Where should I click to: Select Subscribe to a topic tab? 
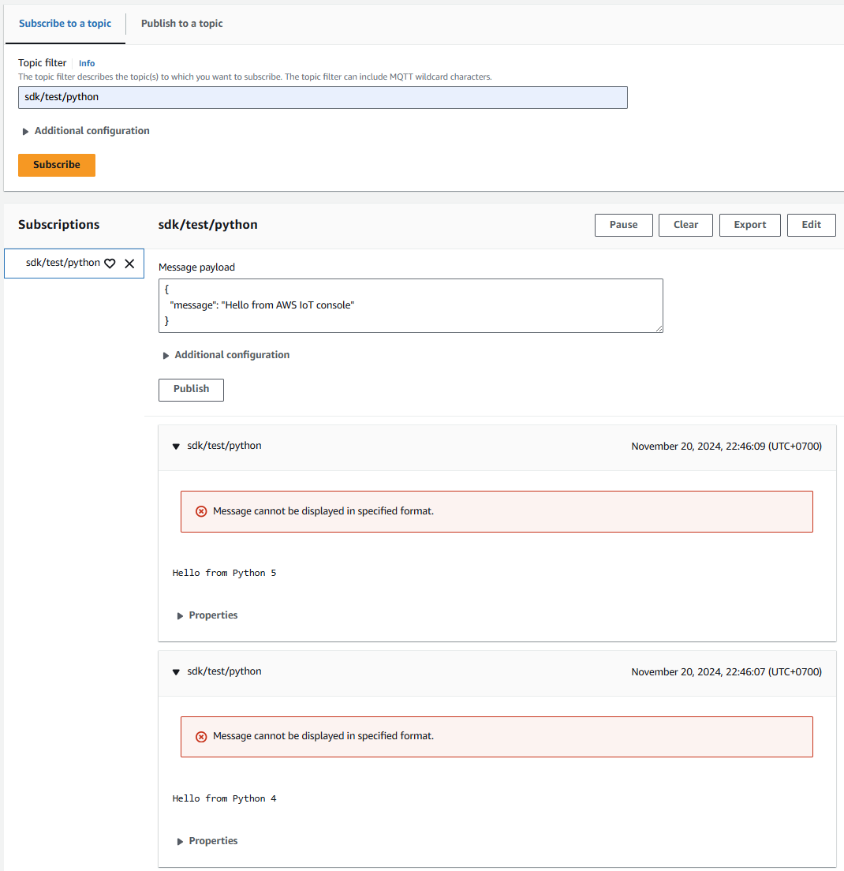coord(65,24)
